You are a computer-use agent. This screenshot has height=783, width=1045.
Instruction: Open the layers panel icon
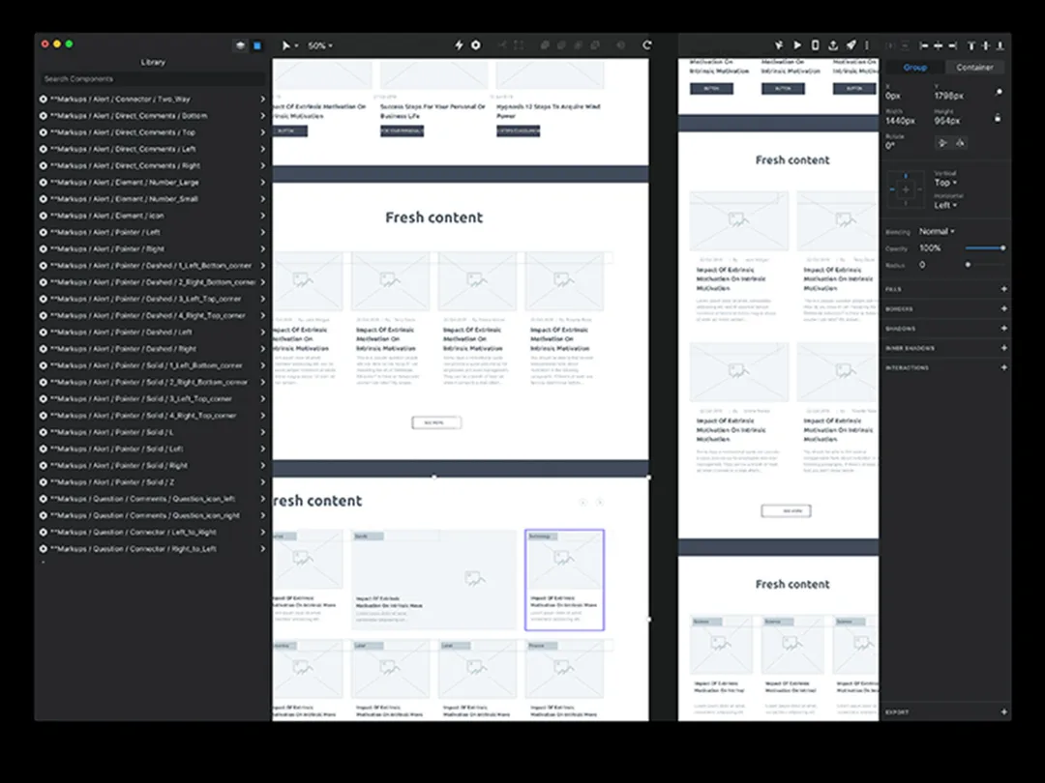[x=241, y=45]
